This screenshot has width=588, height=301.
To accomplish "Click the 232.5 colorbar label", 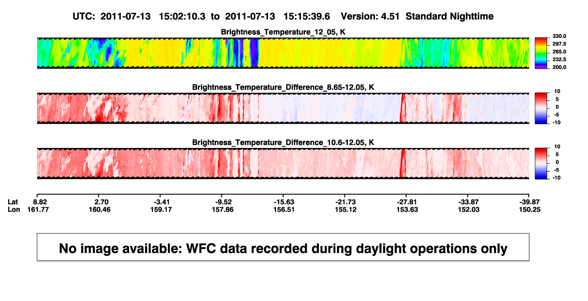I will [x=559, y=60].
